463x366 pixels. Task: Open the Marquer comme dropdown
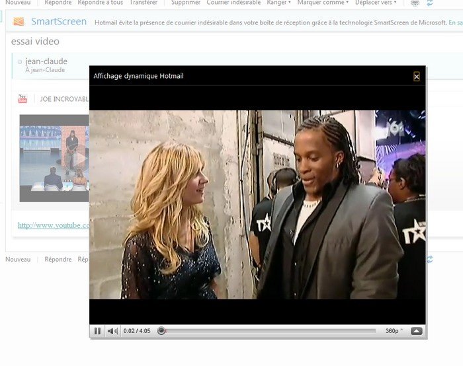coord(323,3)
